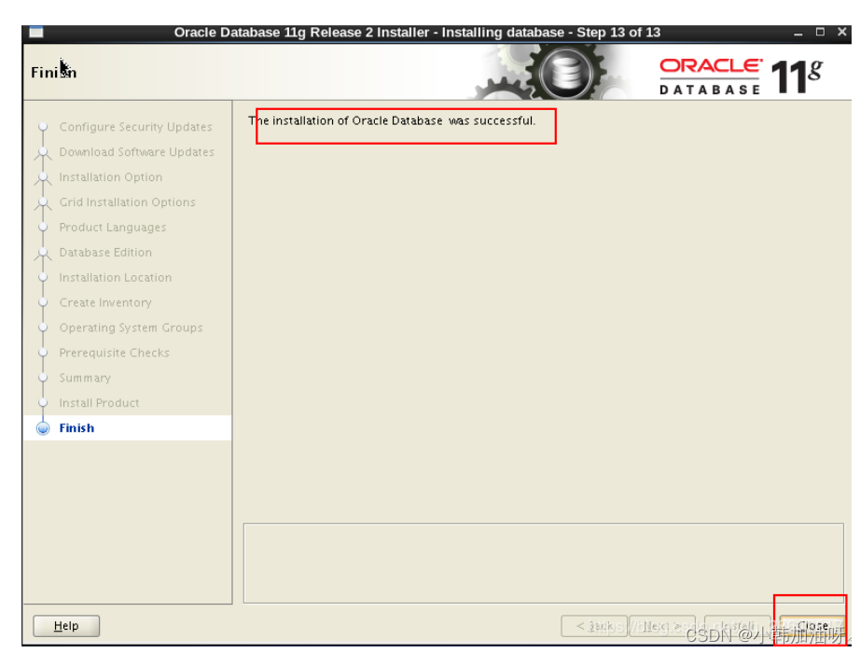The width and height of the screenshot is (860, 653).
Task: Select the Prerequisite Checks step
Action: [x=114, y=353]
